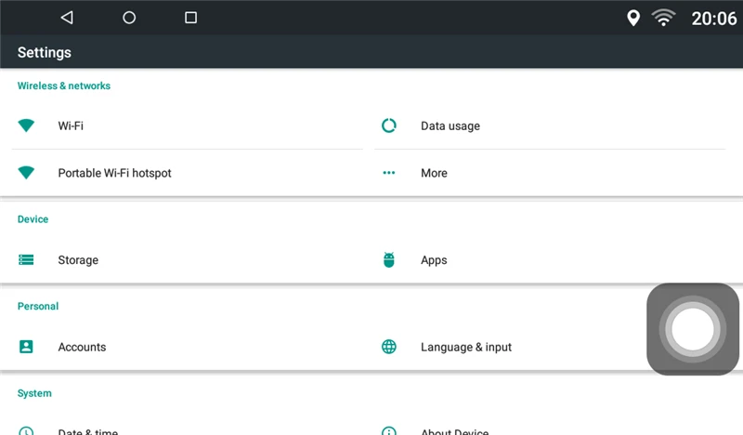
Task: Tap the Data usage circular icon
Action: [389, 125]
